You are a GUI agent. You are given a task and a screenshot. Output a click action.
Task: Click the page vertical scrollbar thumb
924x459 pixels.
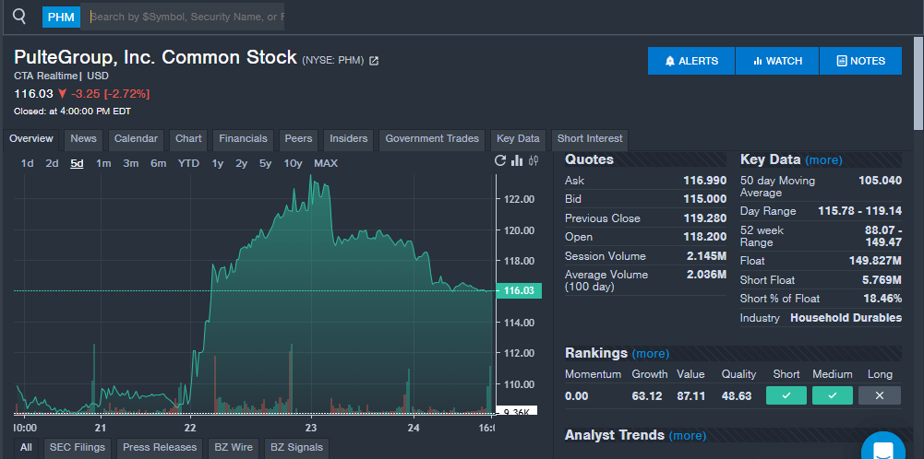tap(918, 84)
